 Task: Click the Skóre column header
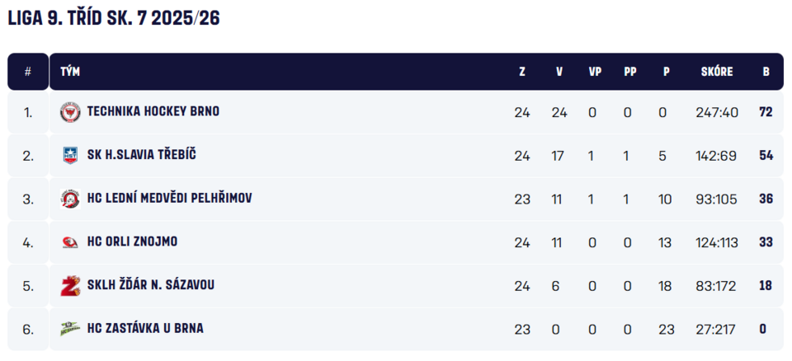pos(716,72)
